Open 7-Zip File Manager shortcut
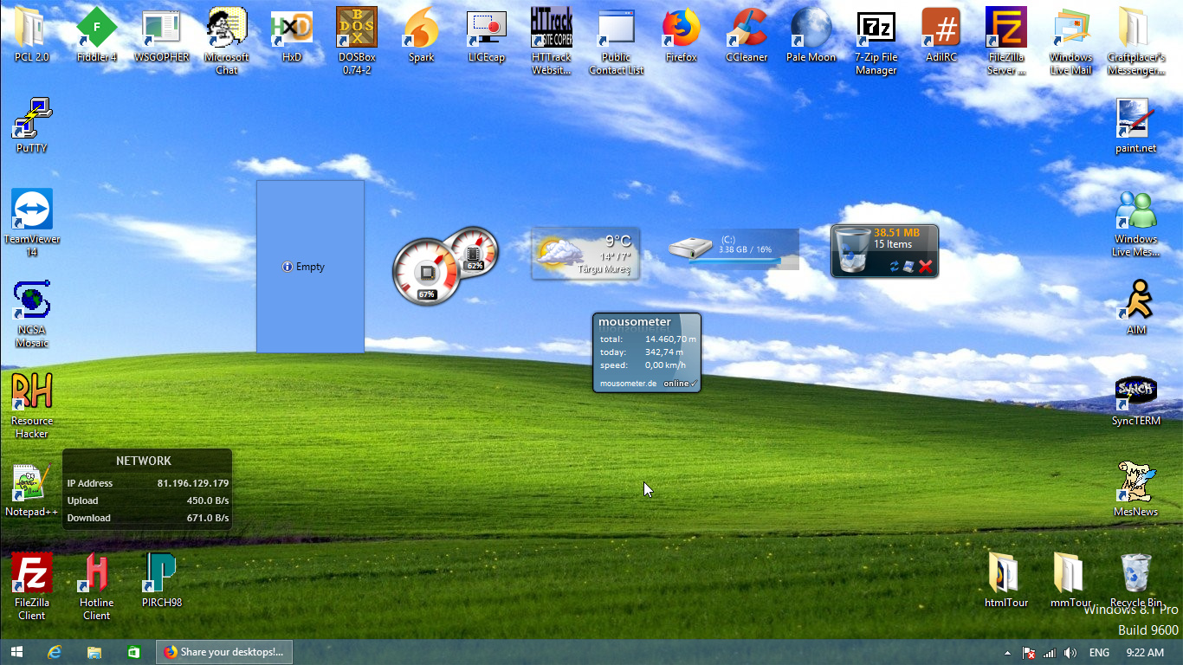This screenshot has width=1183, height=665. (x=876, y=42)
